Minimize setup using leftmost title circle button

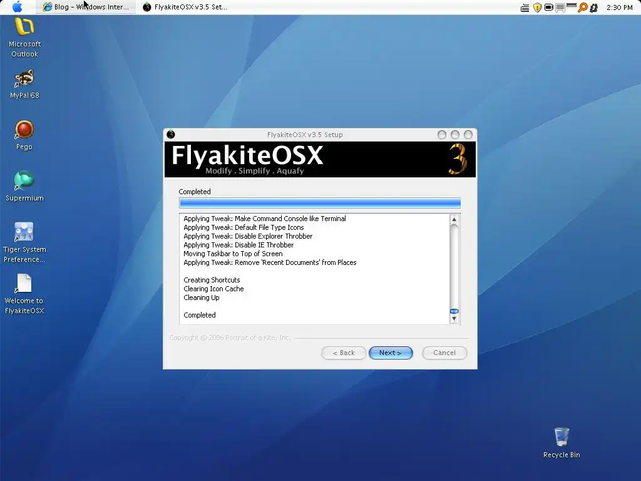441,135
